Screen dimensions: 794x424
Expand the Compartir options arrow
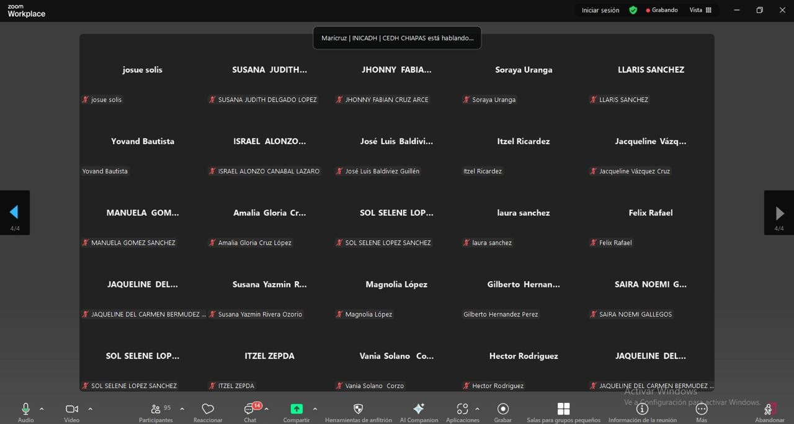pyautogui.click(x=315, y=409)
